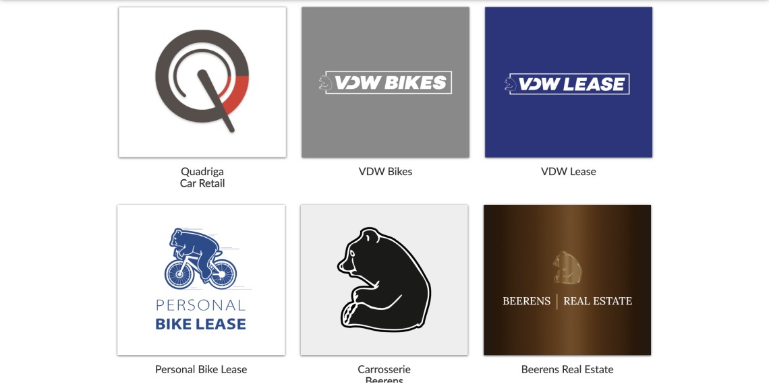Viewport: 769px width, 384px height.
Task: Open the brown Beerens Real Estate card
Action: 567,280
